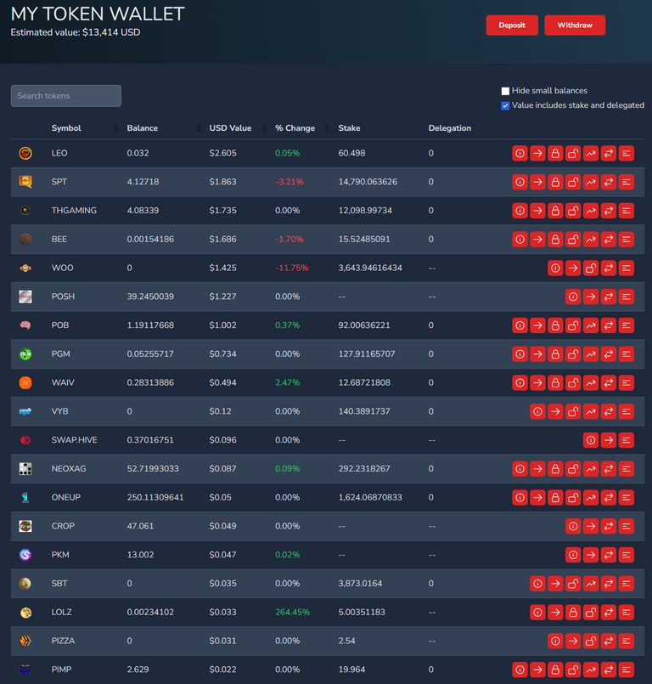Click the WOO -11.75% change value
Viewport: 652px width, 684px height.
point(291,268)
